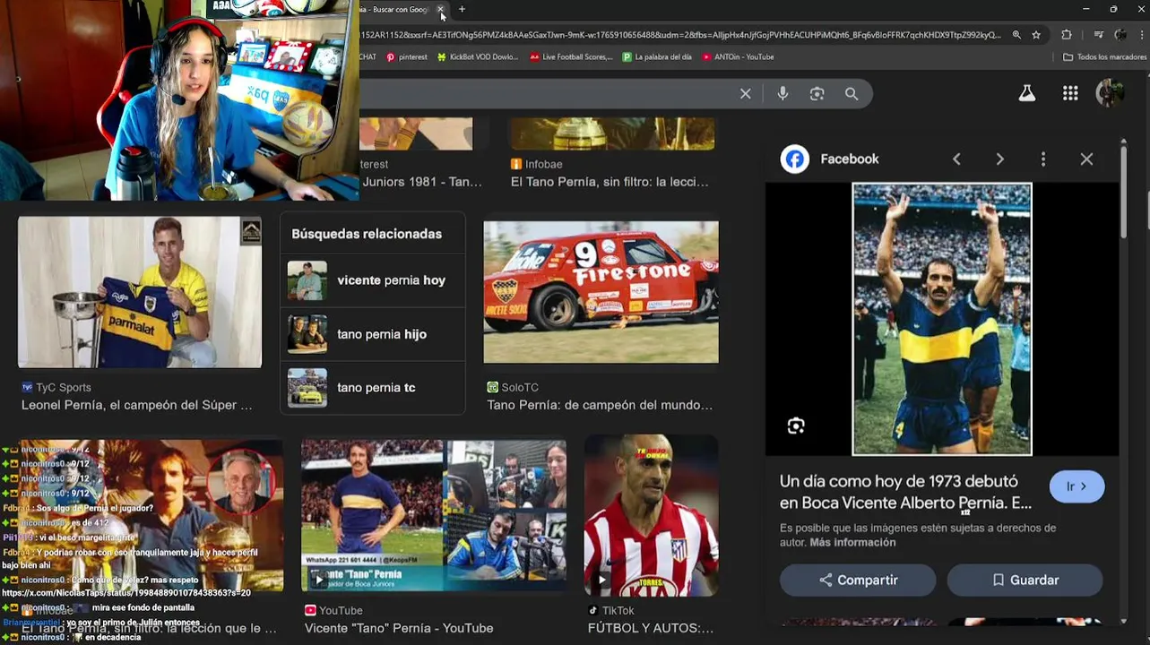Go to next image in preview panel

[x=999, y=159]
